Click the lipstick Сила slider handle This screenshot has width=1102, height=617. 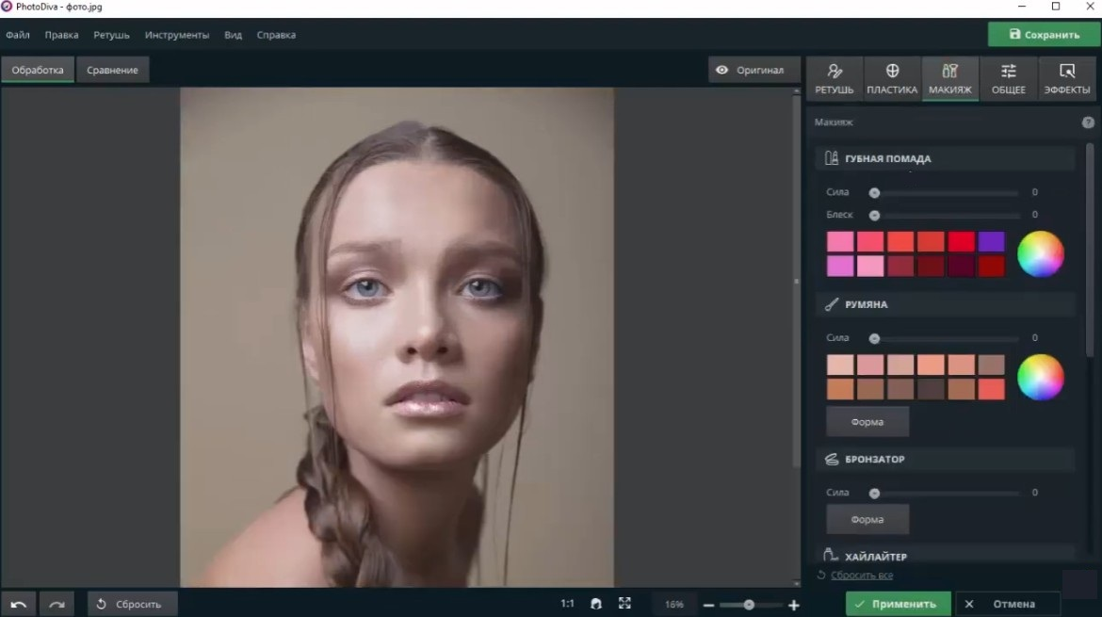874,192
